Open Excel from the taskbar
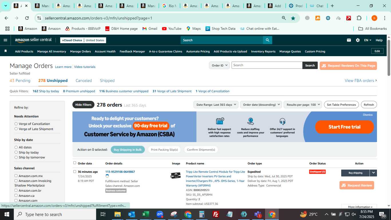The image size is (391, 220). pyautogui.click(x=145, y=214)
